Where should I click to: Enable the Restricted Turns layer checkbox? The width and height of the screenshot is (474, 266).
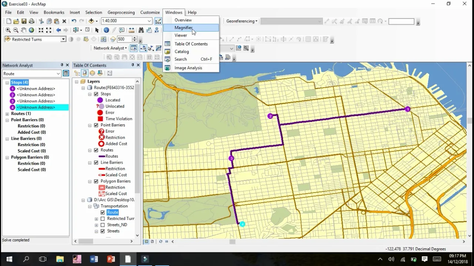pyautogui.click(x=103, y=219)
